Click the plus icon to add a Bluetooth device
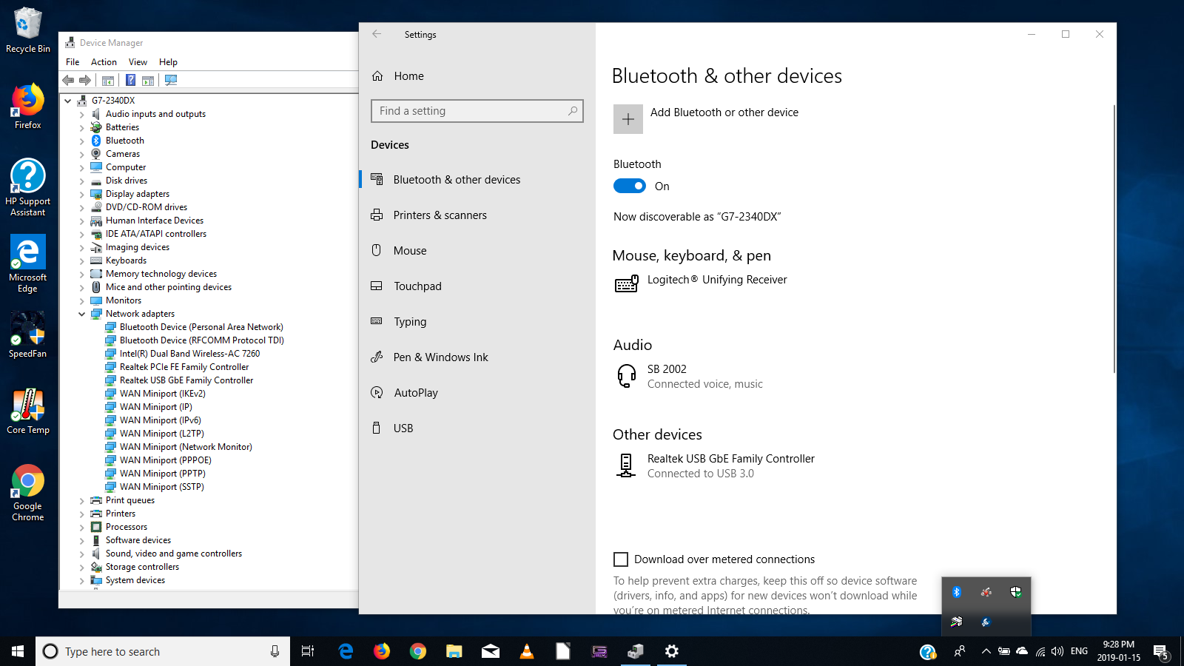Screen dimensions: 1184x666 click(x=628, y=119)
